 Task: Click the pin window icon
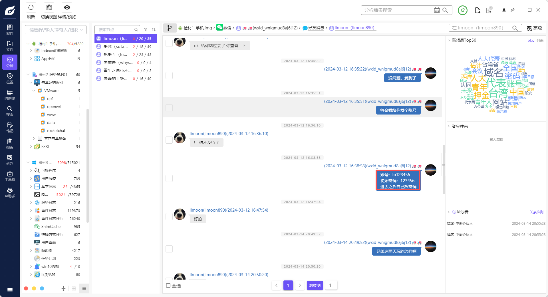point(513,10)
